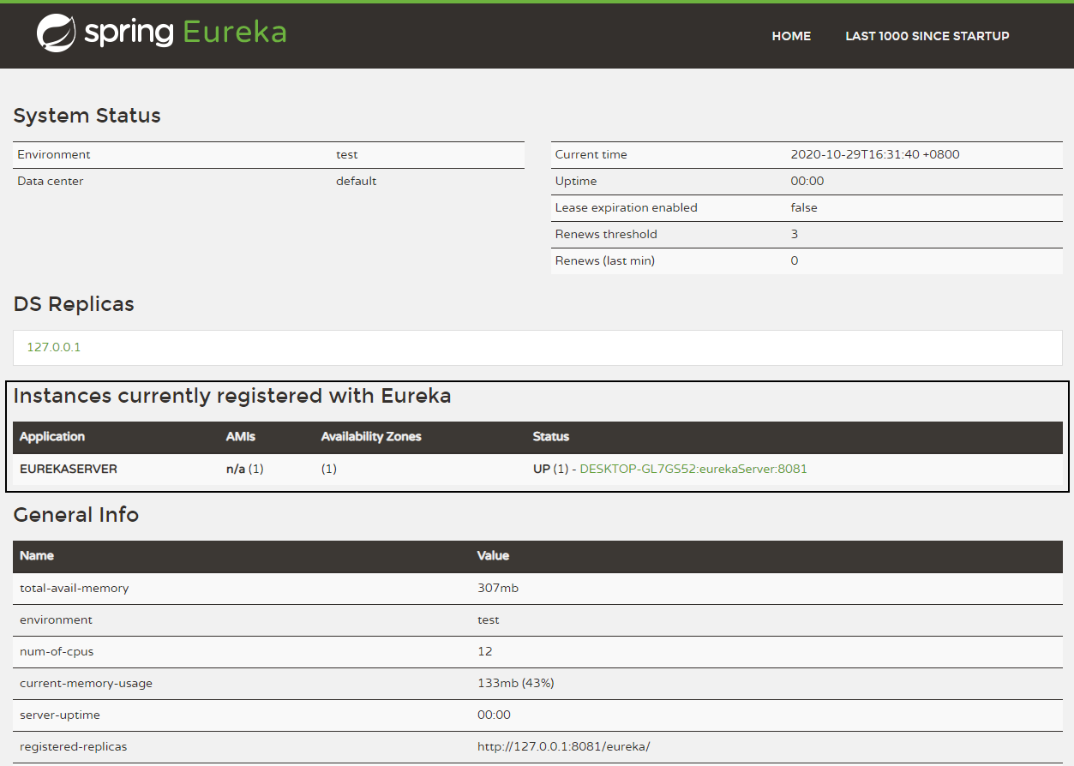Click the System Status heading
The image size is (1074, 766).
[x=87, y=116]
